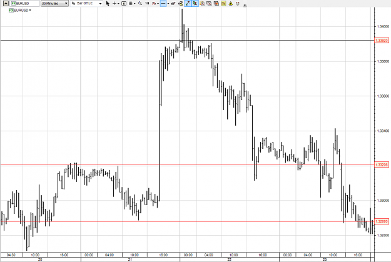
Task: Click the 1.34000 price axis value
Action: [x=383, y=26]
